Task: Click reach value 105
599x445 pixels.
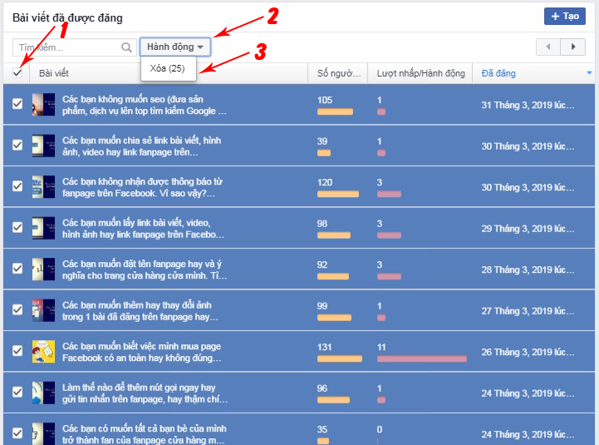Action: click(325, 100)
